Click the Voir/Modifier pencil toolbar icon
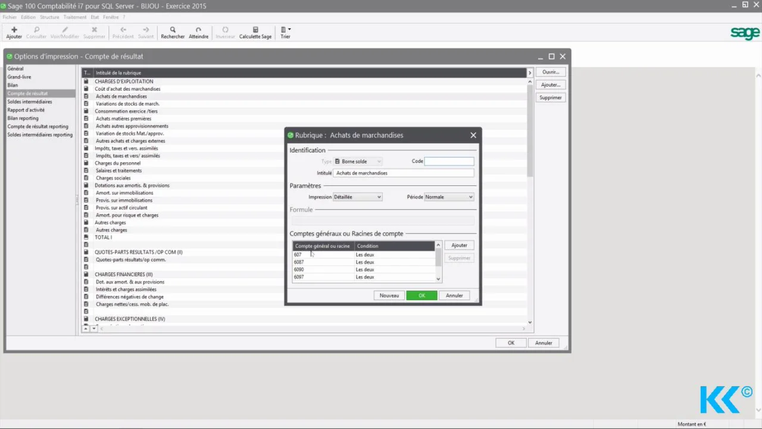The height and width of the screenshot is (429, 762). [x=65, y=30]
